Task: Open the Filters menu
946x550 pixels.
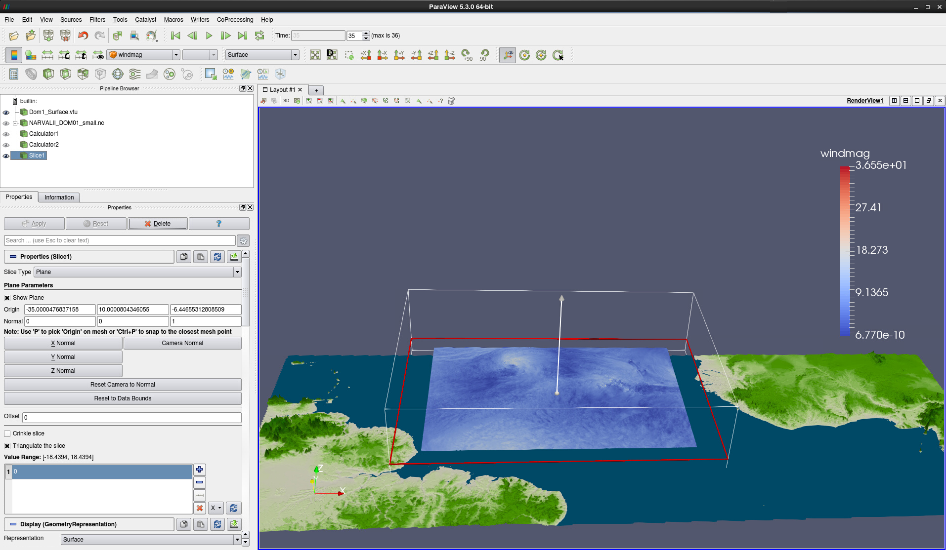Action: [97, 20]
